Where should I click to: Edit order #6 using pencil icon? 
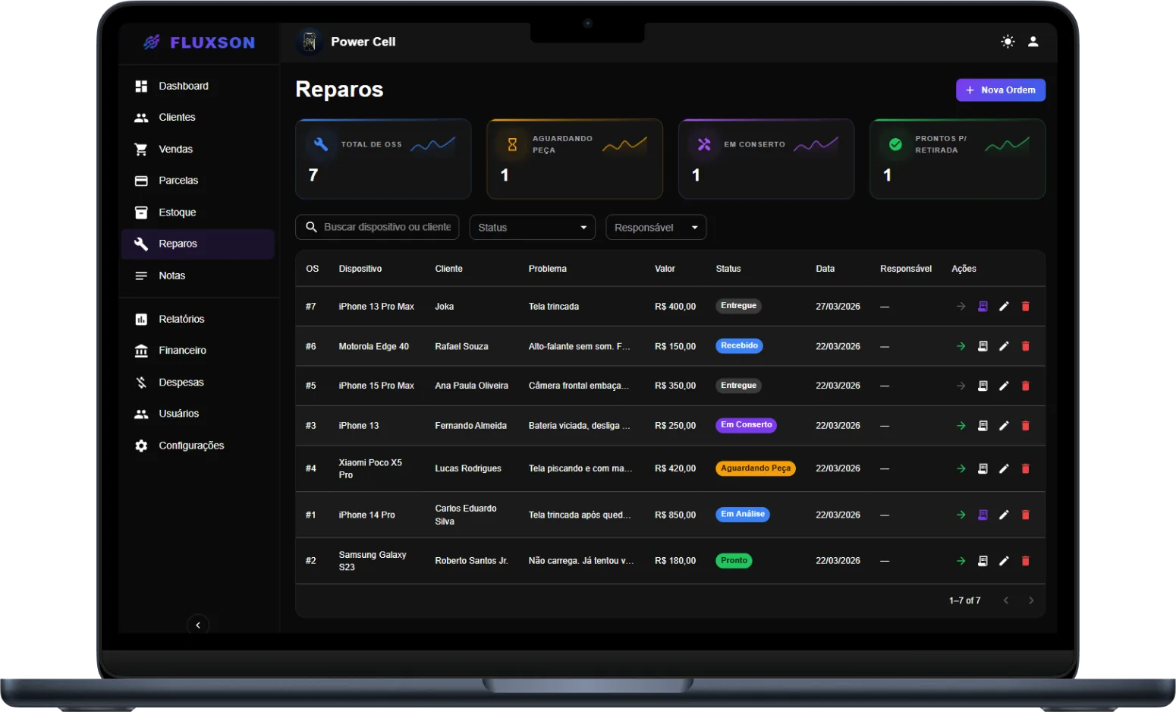click(x=1004, y=346)
